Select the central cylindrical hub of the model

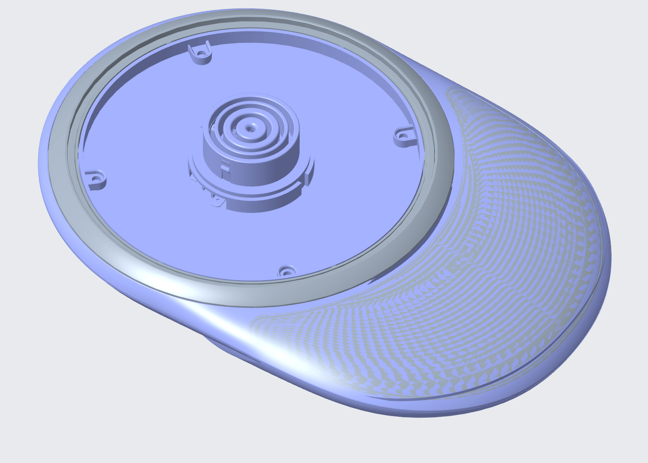(251, 140)
